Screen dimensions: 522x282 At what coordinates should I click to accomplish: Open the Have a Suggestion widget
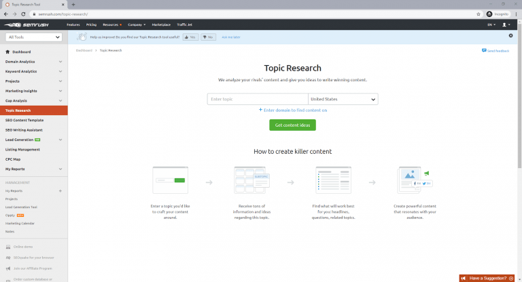487,279
